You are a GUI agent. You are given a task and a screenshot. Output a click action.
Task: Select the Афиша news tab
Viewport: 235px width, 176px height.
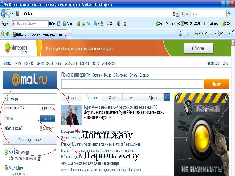[153, 97]
